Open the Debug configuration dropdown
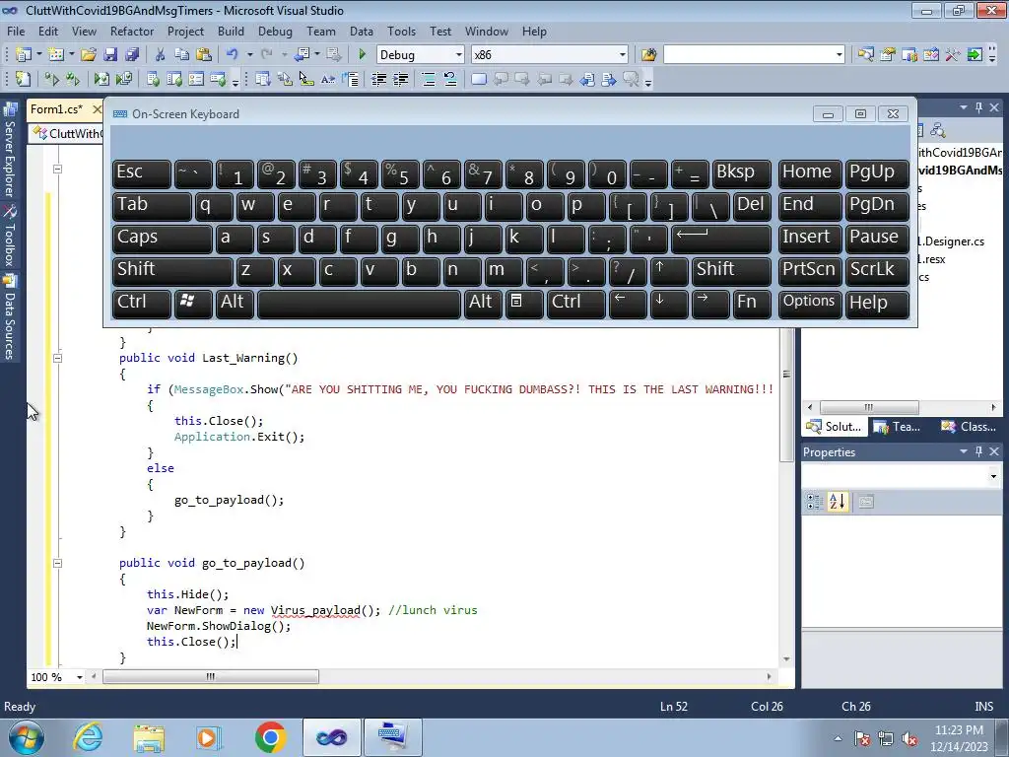1009x757 pixels. coord(458,55)
